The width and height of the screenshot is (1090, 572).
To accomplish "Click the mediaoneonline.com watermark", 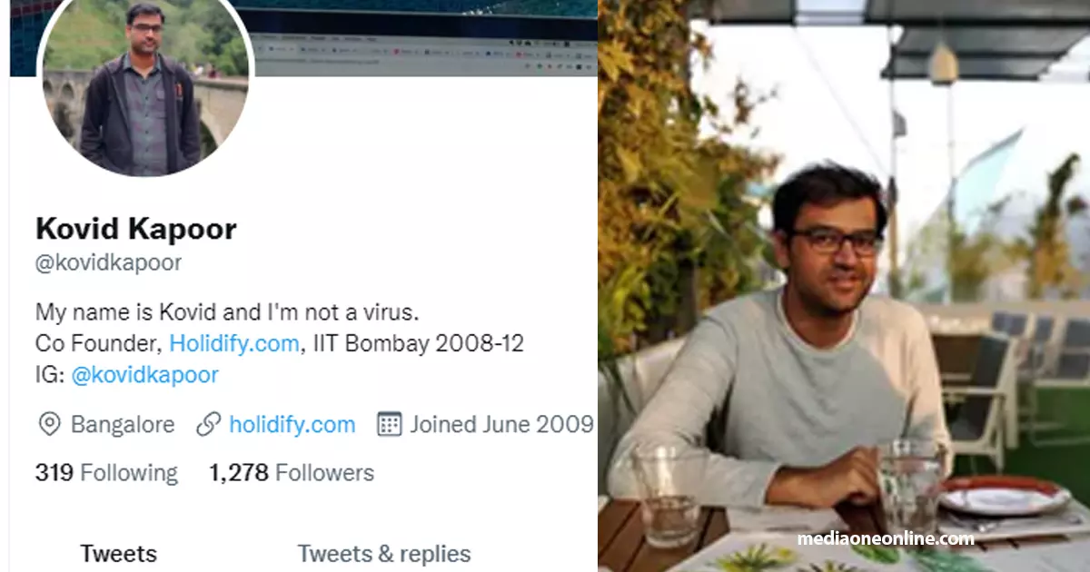I will point(886,538).
